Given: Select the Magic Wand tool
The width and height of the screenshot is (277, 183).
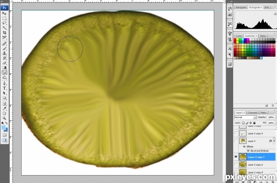Looking at the screenshot, I should pos(5,28).
